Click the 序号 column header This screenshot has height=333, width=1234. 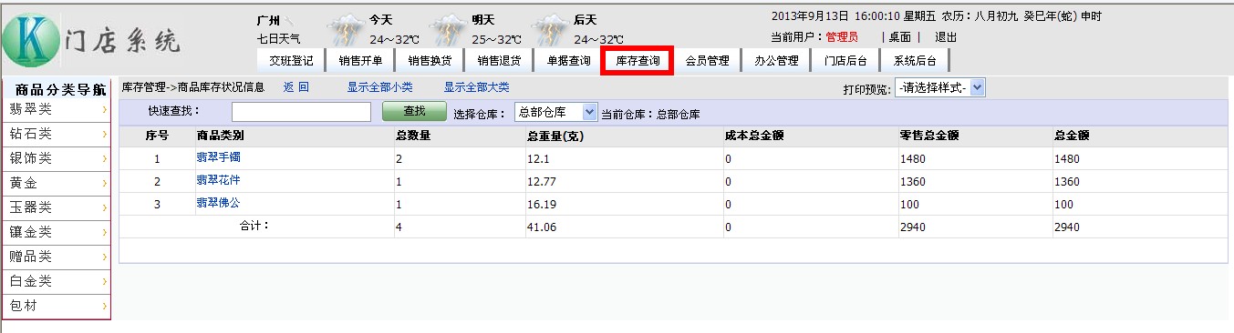157,136
